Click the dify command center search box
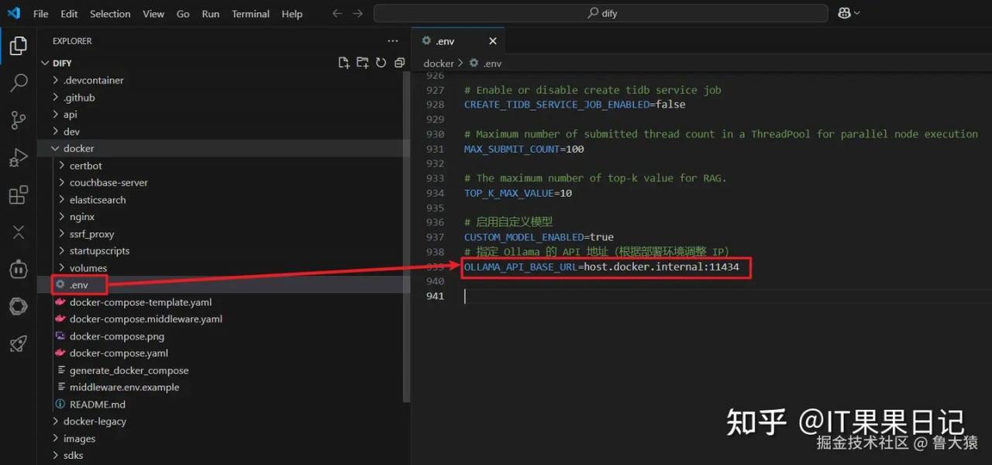This screenshot has height=465, width=992. click(x=601, y=13)
